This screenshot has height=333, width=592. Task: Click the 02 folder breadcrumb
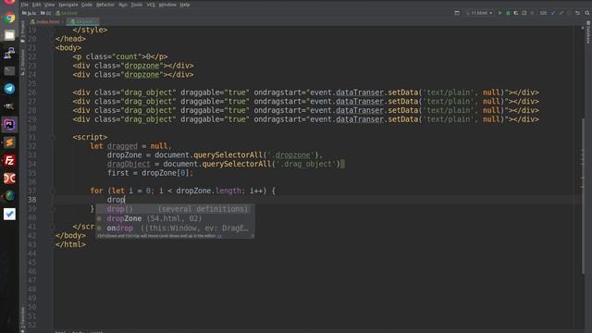pos(46,13)
